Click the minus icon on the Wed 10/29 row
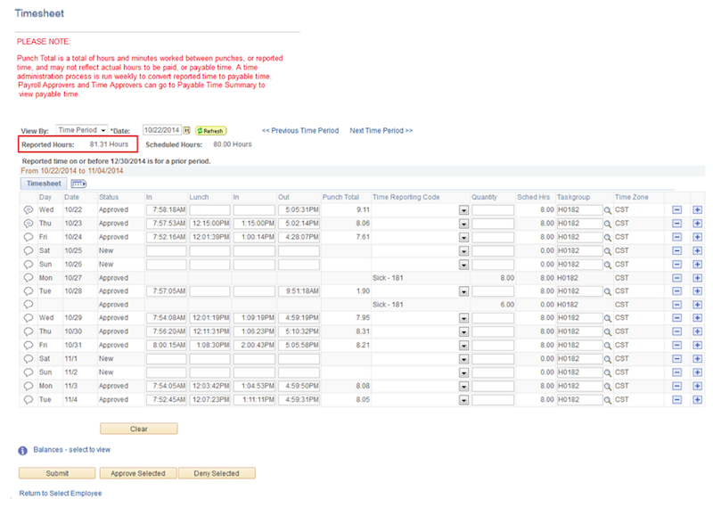Viewport: 713px width, 507px height. click(676, 318)
